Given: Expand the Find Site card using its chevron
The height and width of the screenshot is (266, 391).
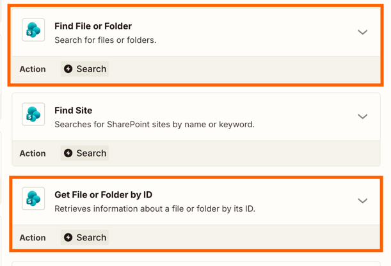Looking at the screenshot, I should [x=362, y=116].
